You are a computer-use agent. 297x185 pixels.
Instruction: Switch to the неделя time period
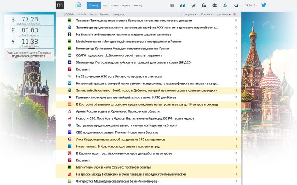126,5
